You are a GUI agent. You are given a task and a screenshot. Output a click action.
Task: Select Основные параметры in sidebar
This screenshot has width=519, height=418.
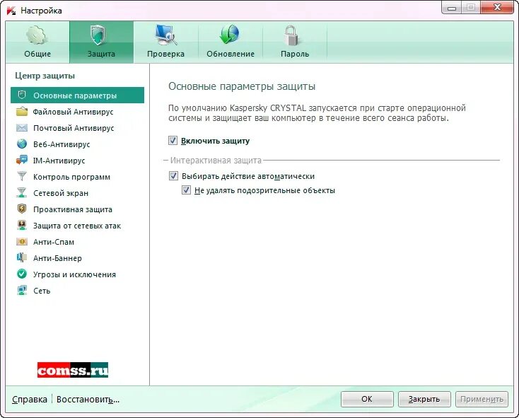tap(78, 95)
